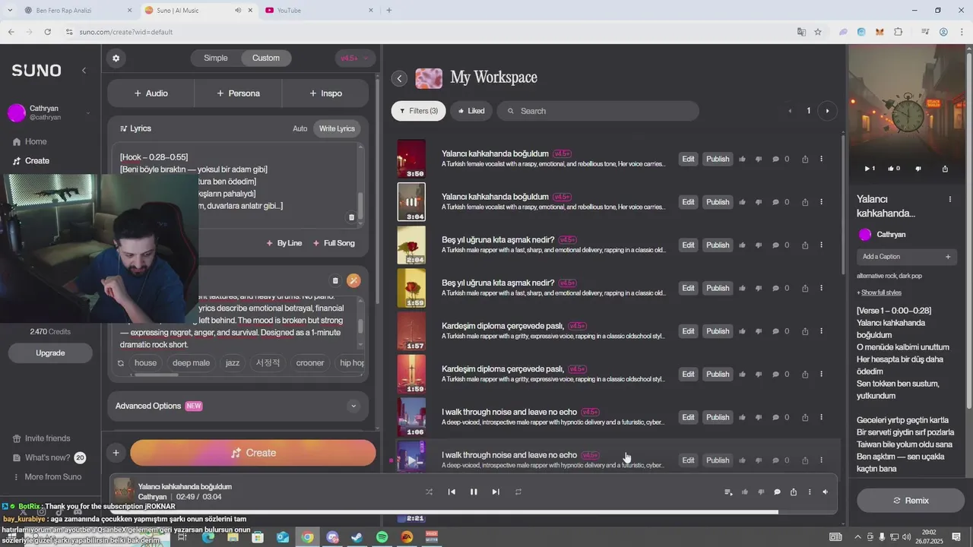Like the playing song in the player bar
Screen dimensions: 973x547
point(745,492)
